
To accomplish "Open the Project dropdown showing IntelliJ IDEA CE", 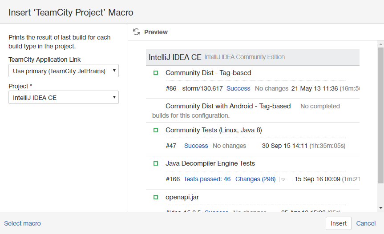I will [64, 97].
